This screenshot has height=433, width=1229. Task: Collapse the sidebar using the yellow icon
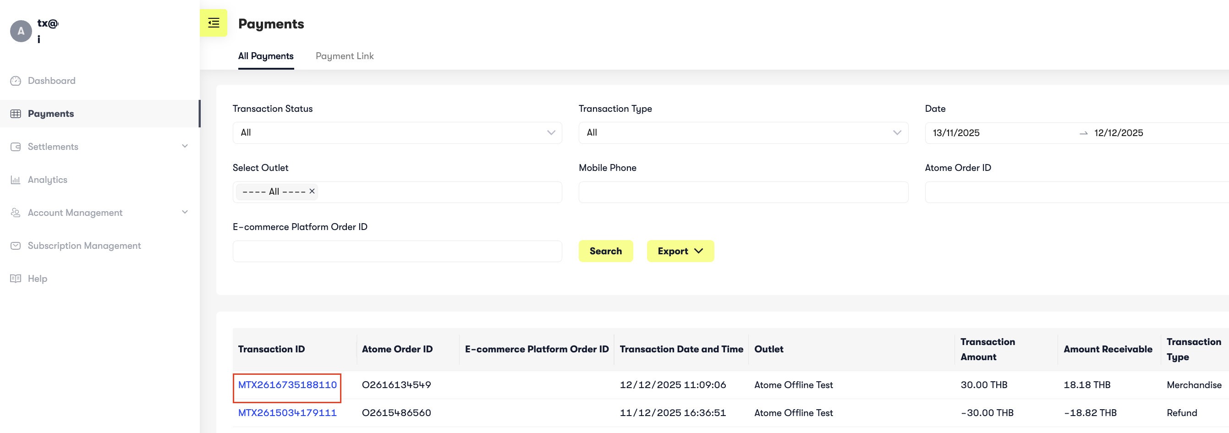(213, 22)
